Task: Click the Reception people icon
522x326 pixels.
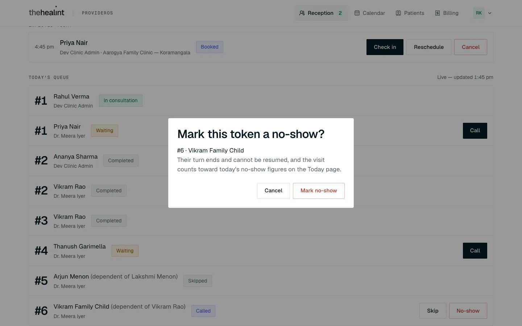Action: (x=302, y=13)
